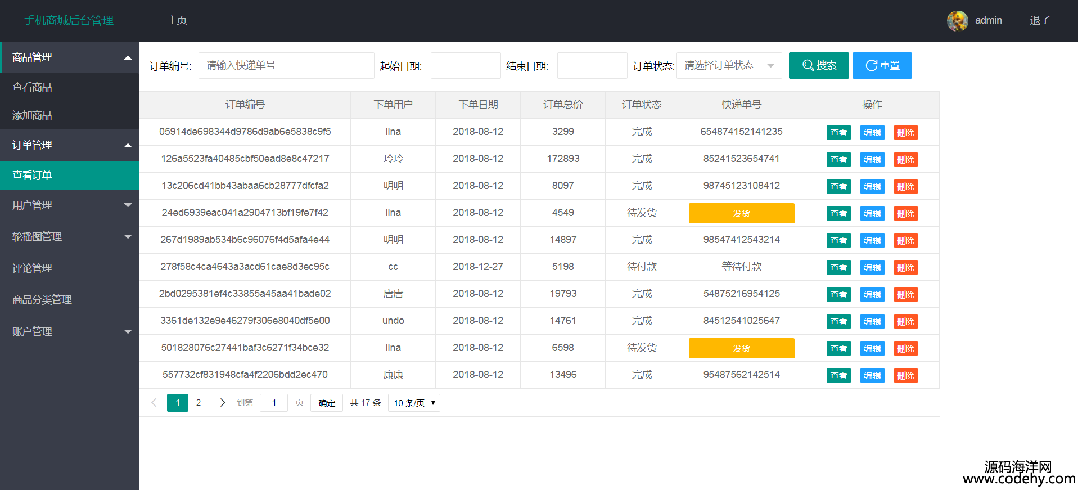
Task: Delete order 24ed6939eac041a2
Action: click(x=906, y=213)
